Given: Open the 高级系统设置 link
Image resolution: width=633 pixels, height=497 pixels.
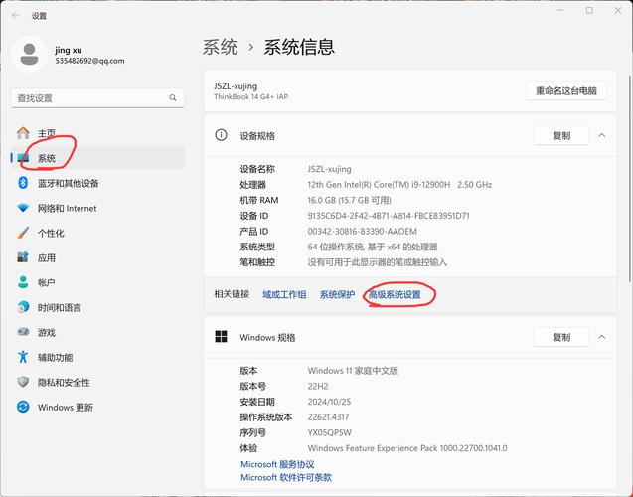Looking at the screenshot, I should [x=395, y=295].
